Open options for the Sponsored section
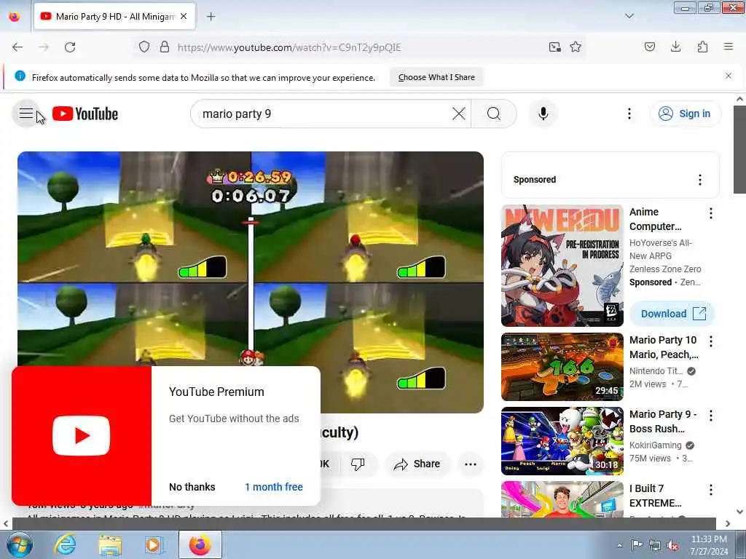Screen dimensions: 746x559 699,180
